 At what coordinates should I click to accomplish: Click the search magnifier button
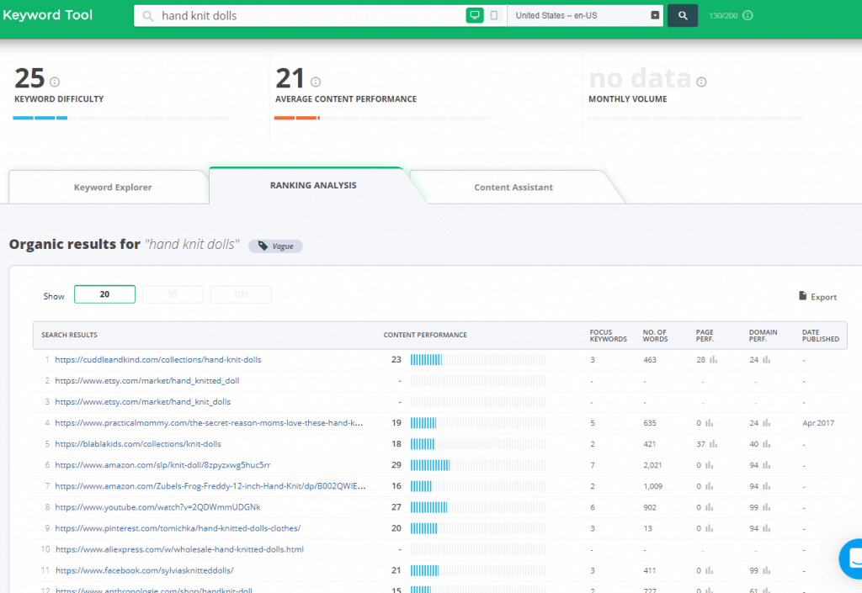pyautogui.click(x=682, y=15)
